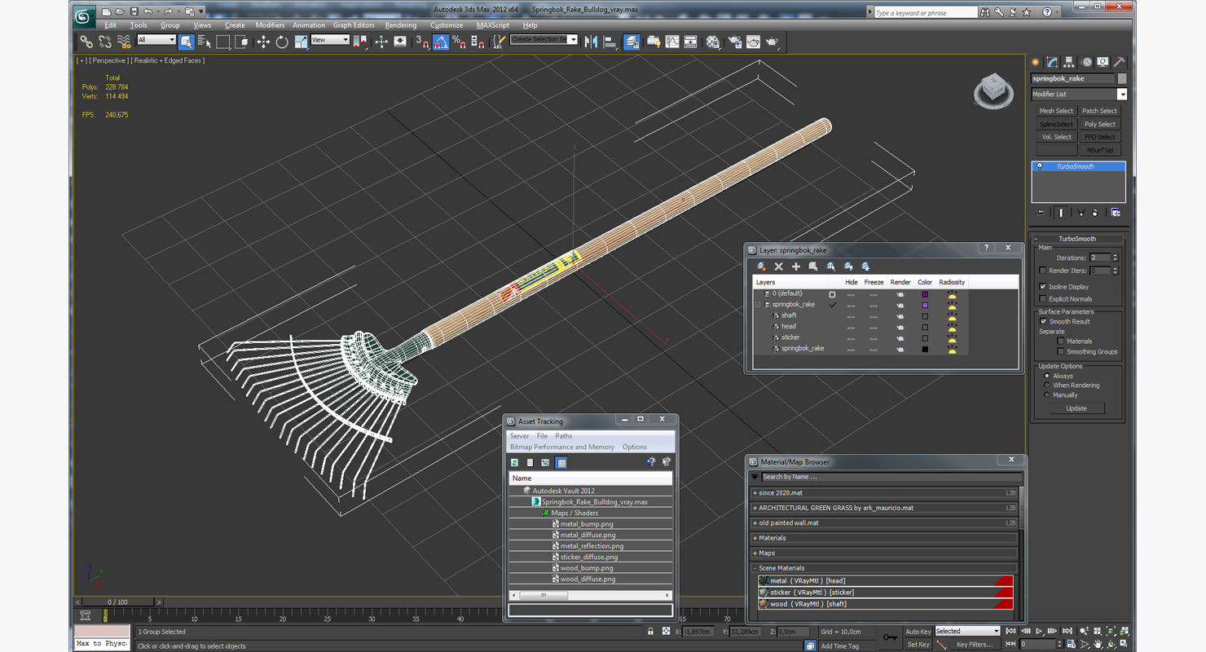Select the Manually update option

[x=1047, y=395]
